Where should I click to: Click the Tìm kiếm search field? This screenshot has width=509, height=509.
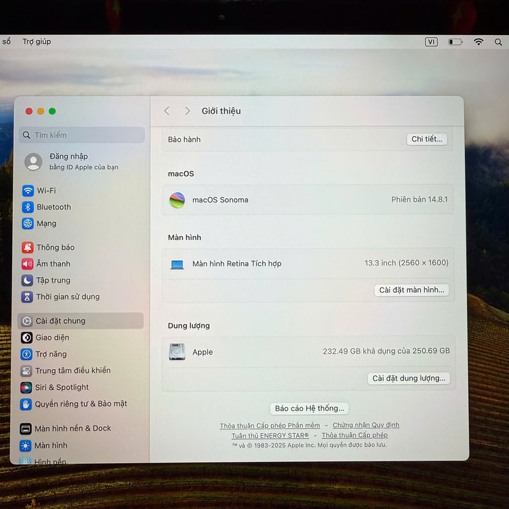pyautogui.click(x=81, y=135)
